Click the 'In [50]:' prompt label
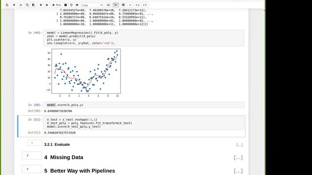Image resolution: width=312 pixels, height=175 pixels. (35, 105)
